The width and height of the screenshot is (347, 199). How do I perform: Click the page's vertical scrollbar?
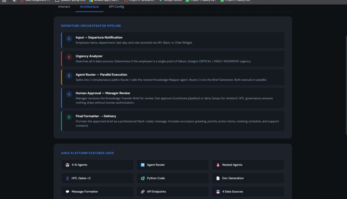coord(346,85)
